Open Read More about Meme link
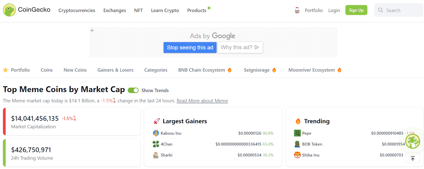The image size is (424, 169). (202, 101)
